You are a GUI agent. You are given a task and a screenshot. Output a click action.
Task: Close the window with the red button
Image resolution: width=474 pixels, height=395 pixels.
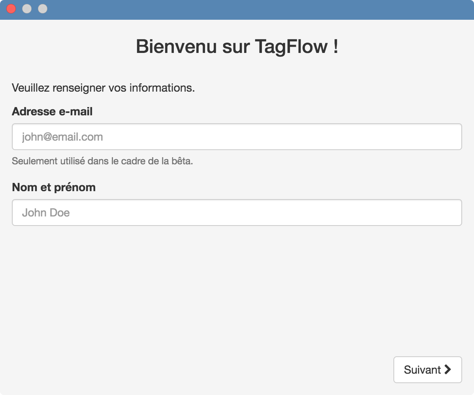[x=11, y=9]
